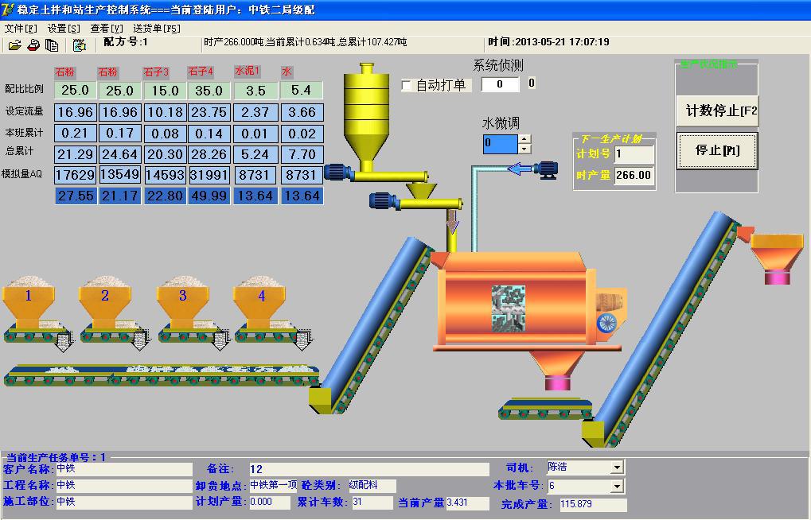Image resolution: width=811 pixels, height=520 pixels.
Task: Click the 备注 remarks input field
Action: coord(368,469)
